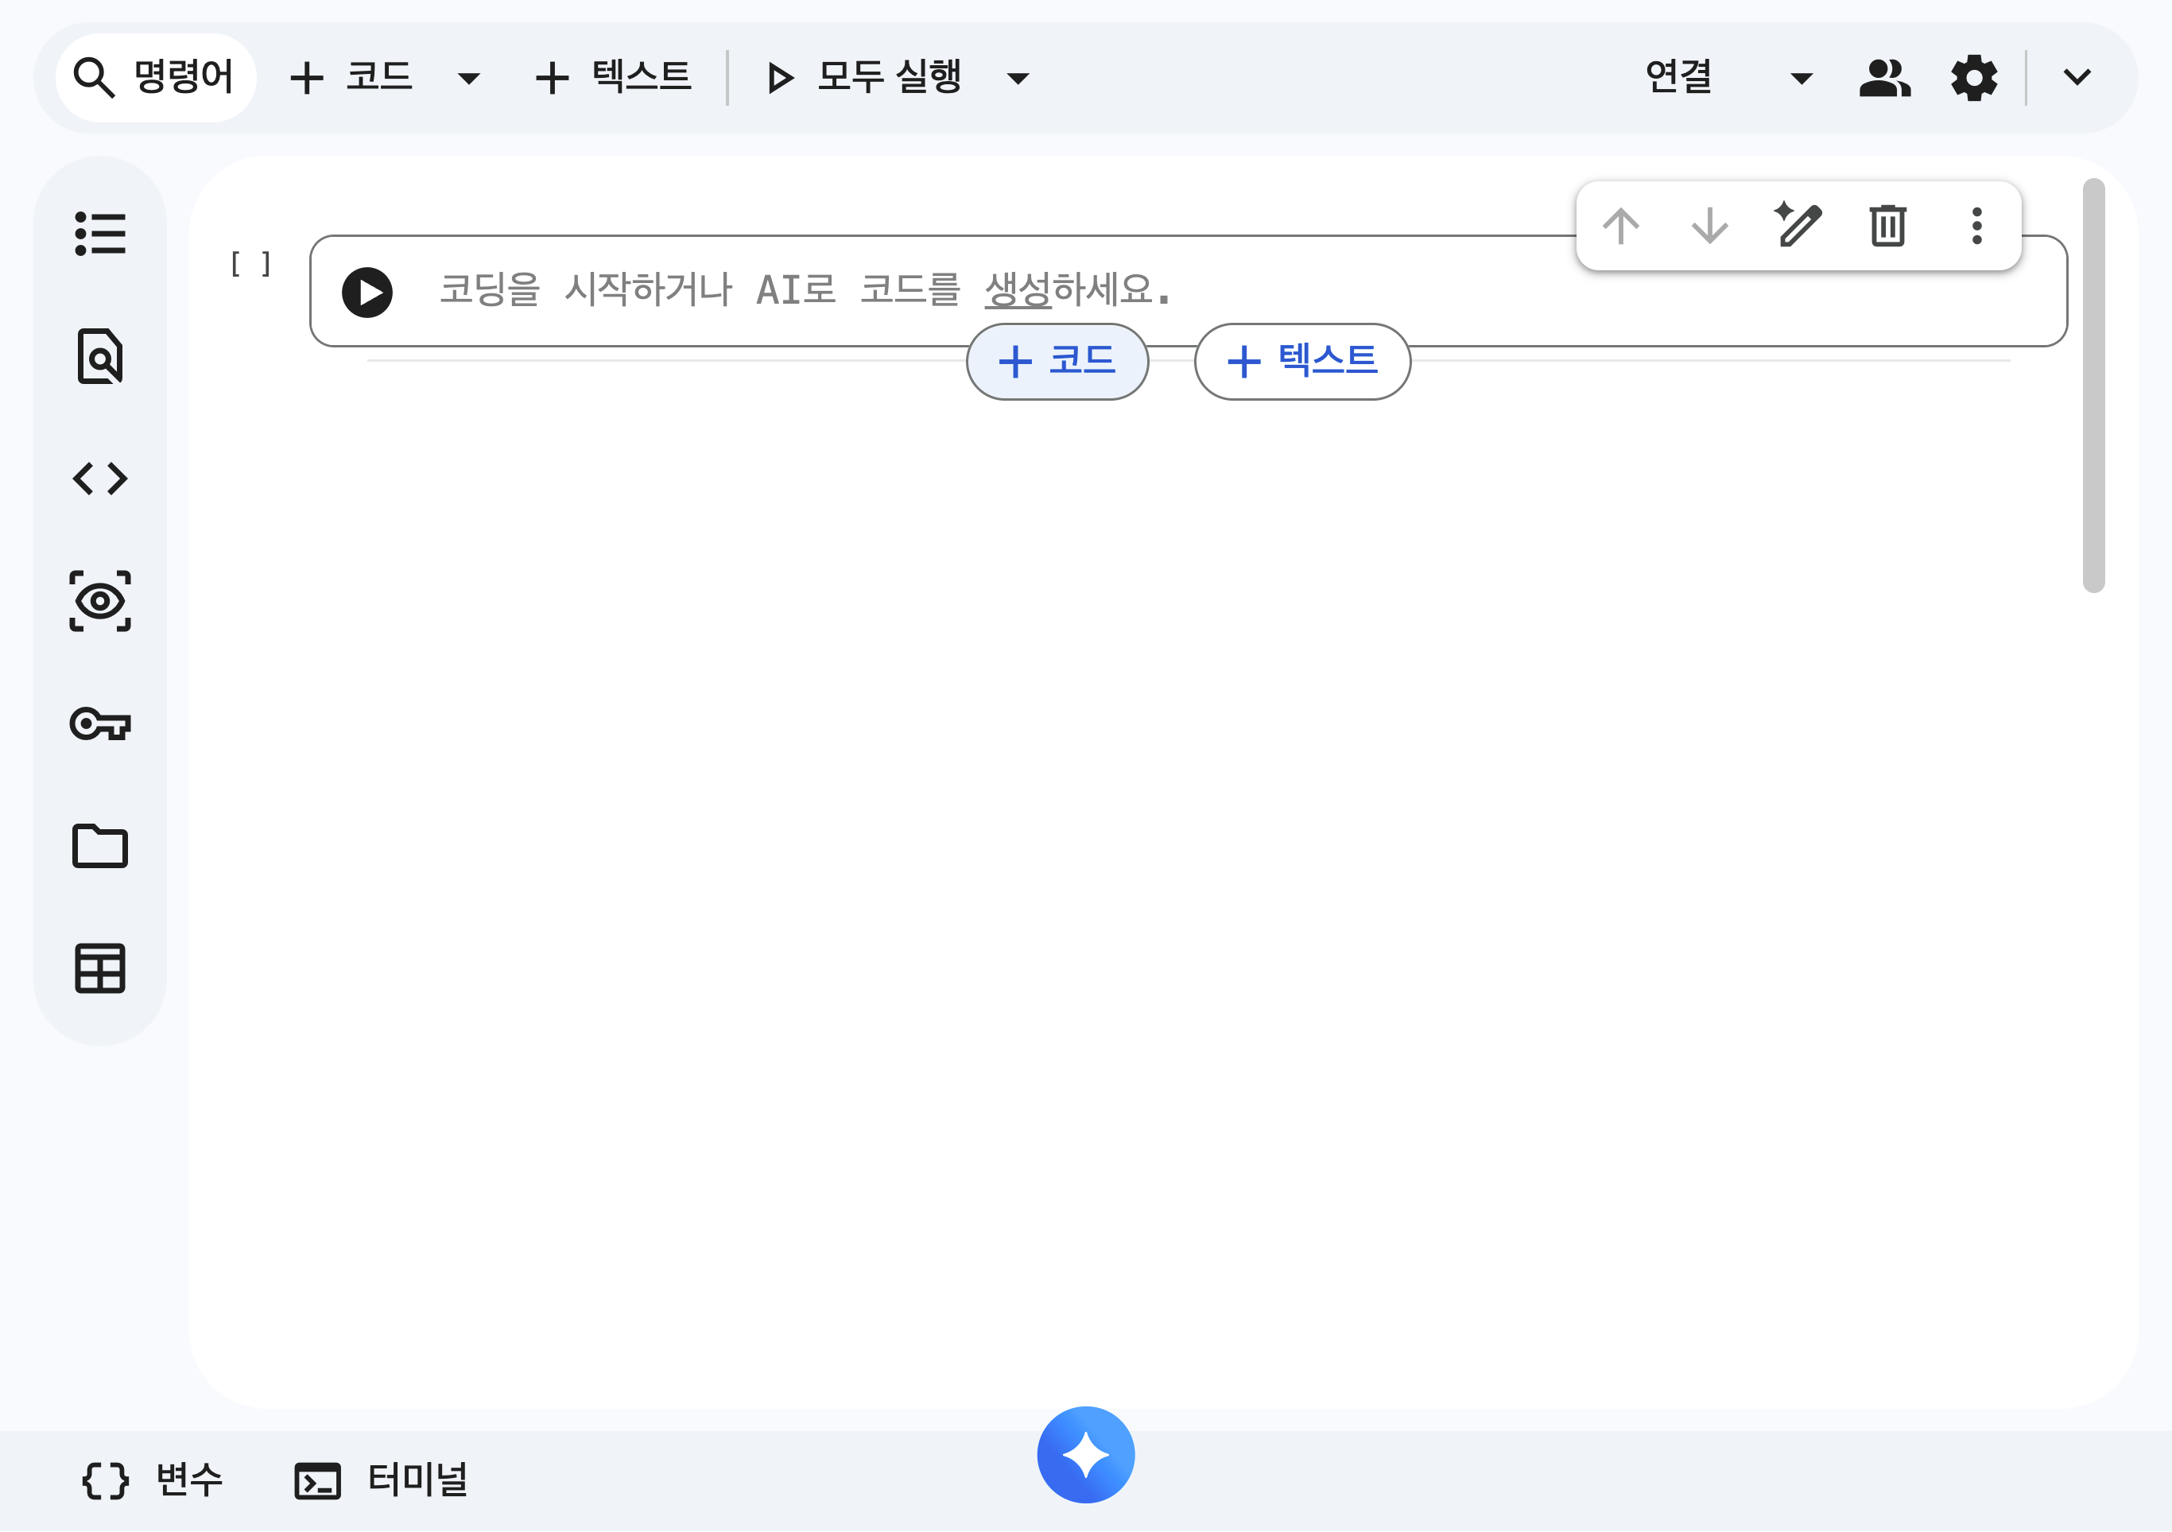Image resolution: width=2172 pixels, height=1532 pixels.
Task: Open the 명령어 command search
Action: click(155, 76)
